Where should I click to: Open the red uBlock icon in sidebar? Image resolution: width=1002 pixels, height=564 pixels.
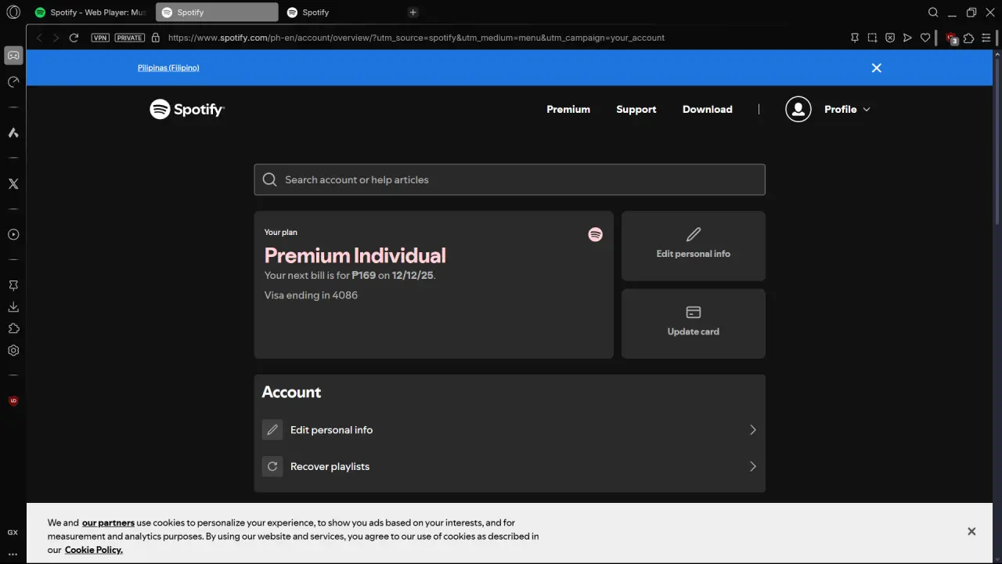(x=13, y=401)
